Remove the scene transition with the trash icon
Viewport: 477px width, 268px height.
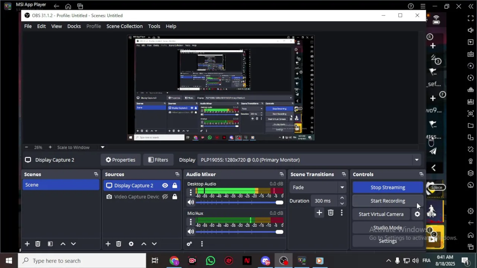pos(331,213)
